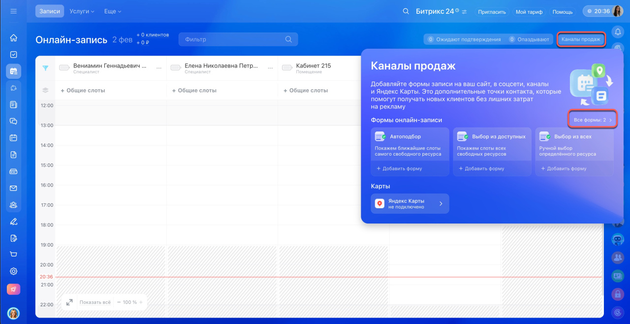Open the tasks checkmark icon in sidebar
630x324 pixels.
(13, 55)
